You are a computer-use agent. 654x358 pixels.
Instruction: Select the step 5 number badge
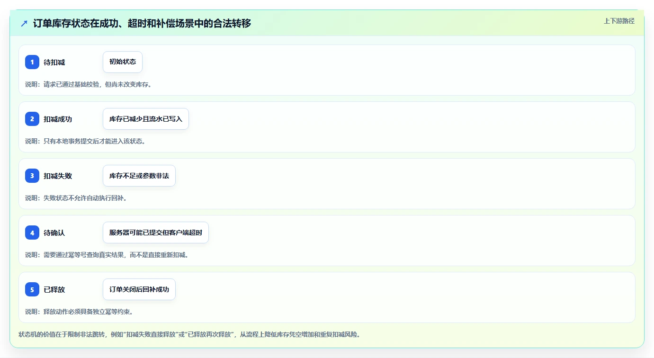coord(32,289)
